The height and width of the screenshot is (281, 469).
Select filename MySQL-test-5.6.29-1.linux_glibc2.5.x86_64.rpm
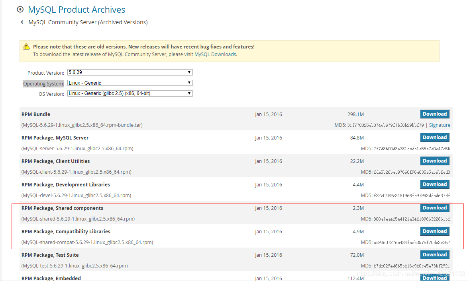tap(75, 266)
